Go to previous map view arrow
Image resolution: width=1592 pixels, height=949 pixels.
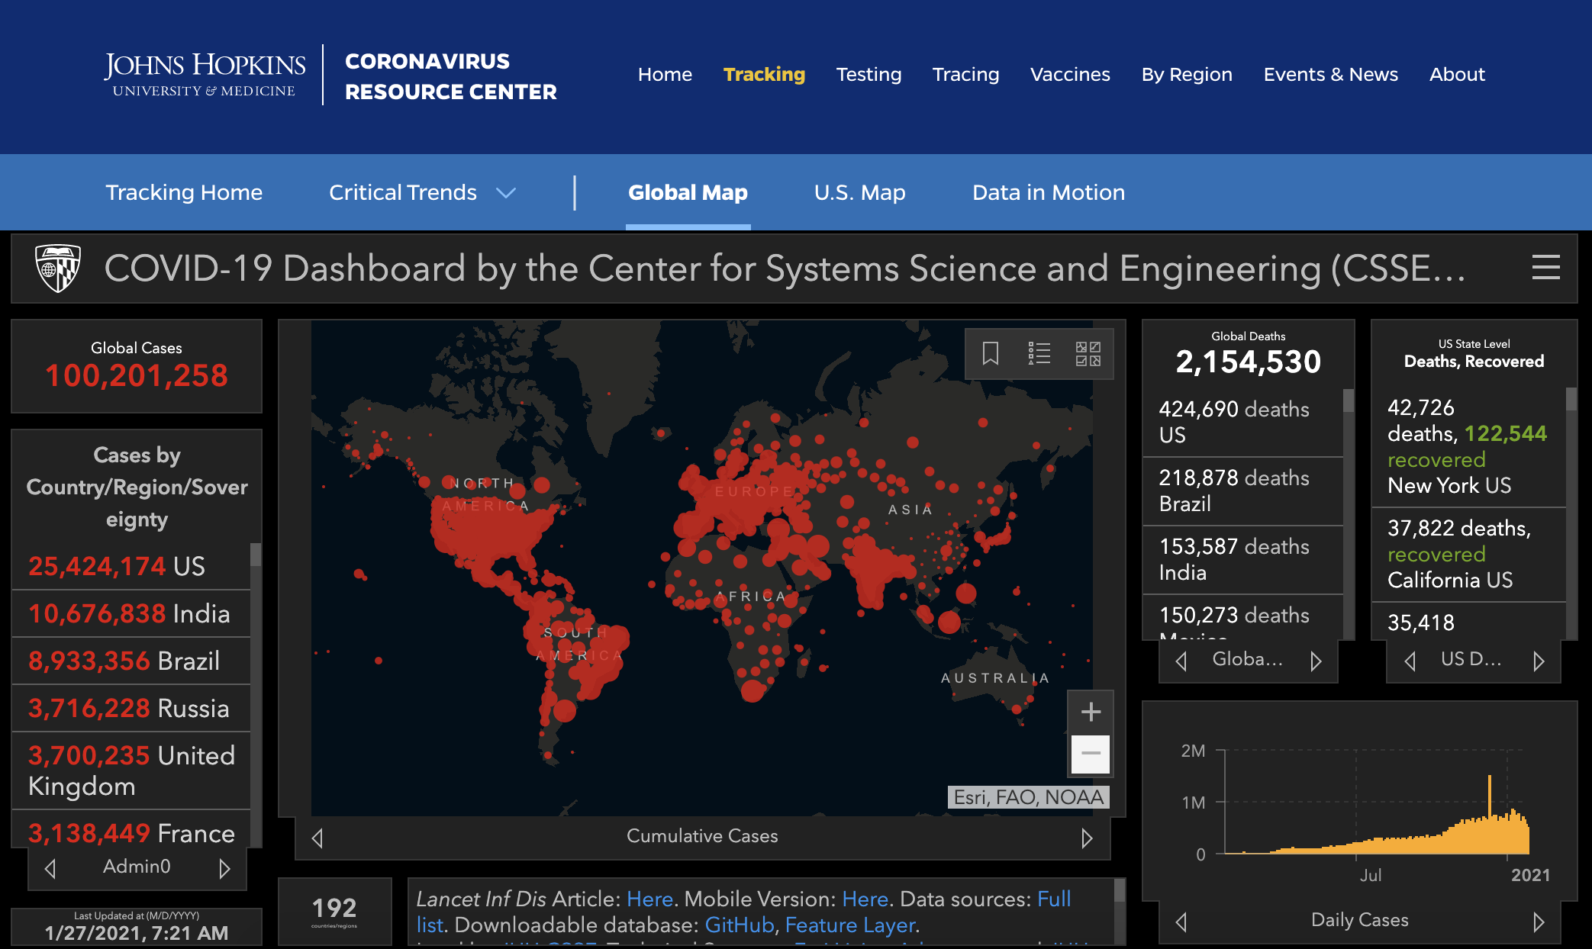pos(317,838)
